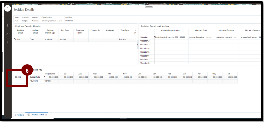Select the Academic worker type cell
The height and width of the screenshot is (122, 264).
pyautogui.click(x=51, y=40)
